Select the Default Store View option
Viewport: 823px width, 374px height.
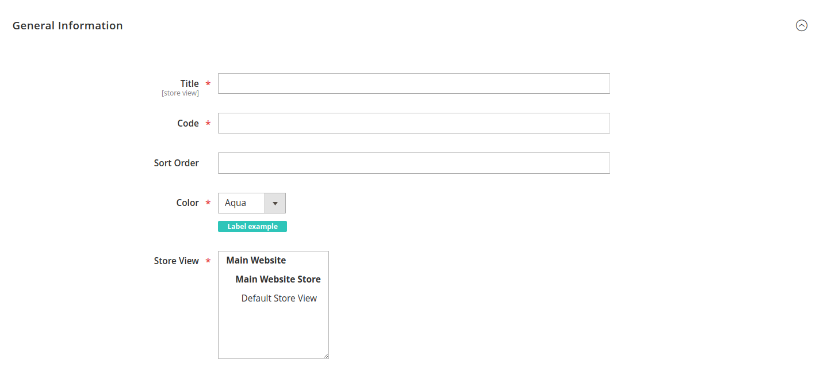(x=279, y=298)
